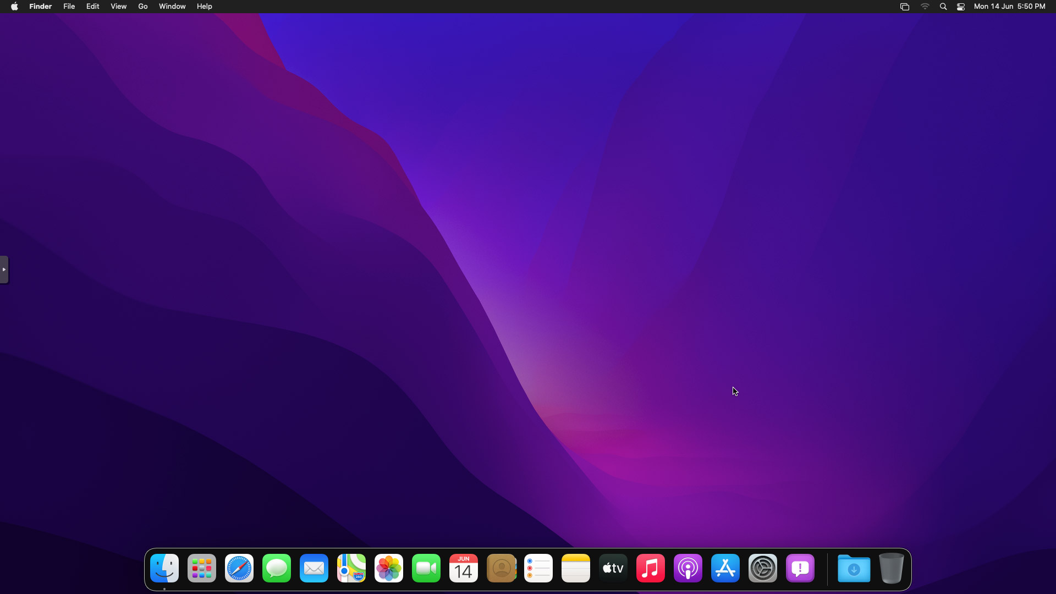Open the Music app
Image resolution: width=1056 pixels, height=594 pixels.
click(651, 568)
